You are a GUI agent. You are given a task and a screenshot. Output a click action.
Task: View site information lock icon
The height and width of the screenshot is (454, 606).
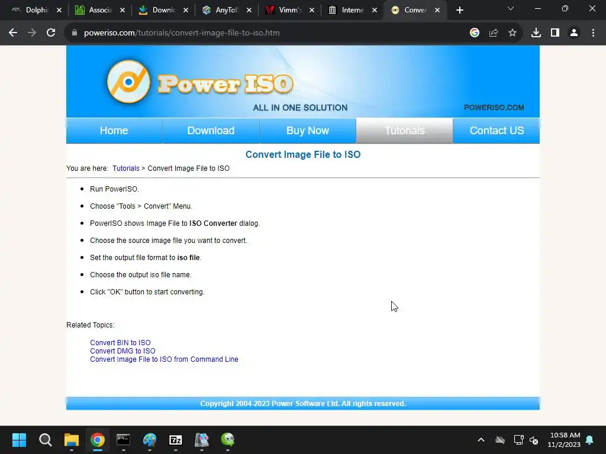click(75, 33)
